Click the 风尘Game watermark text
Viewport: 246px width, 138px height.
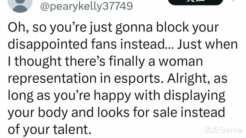pos(223,130)
